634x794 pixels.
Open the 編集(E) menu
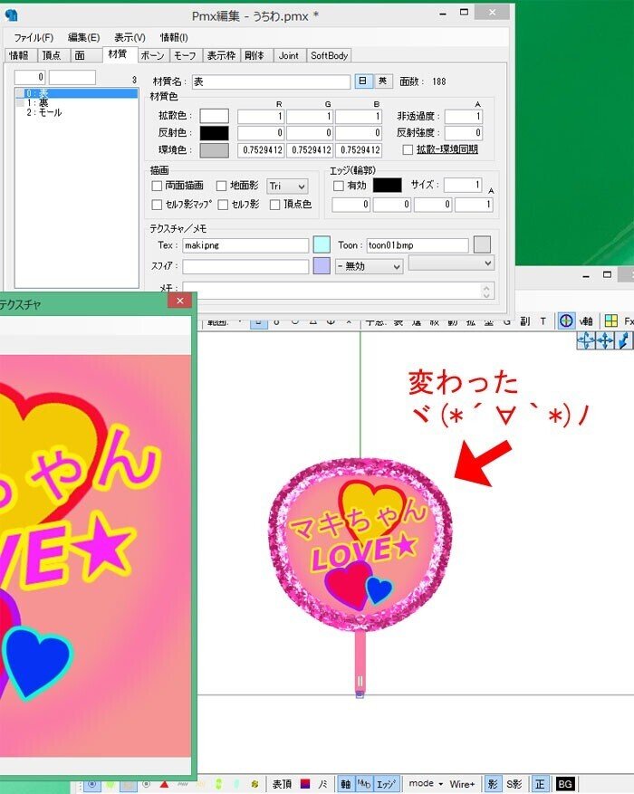[83, 37]
